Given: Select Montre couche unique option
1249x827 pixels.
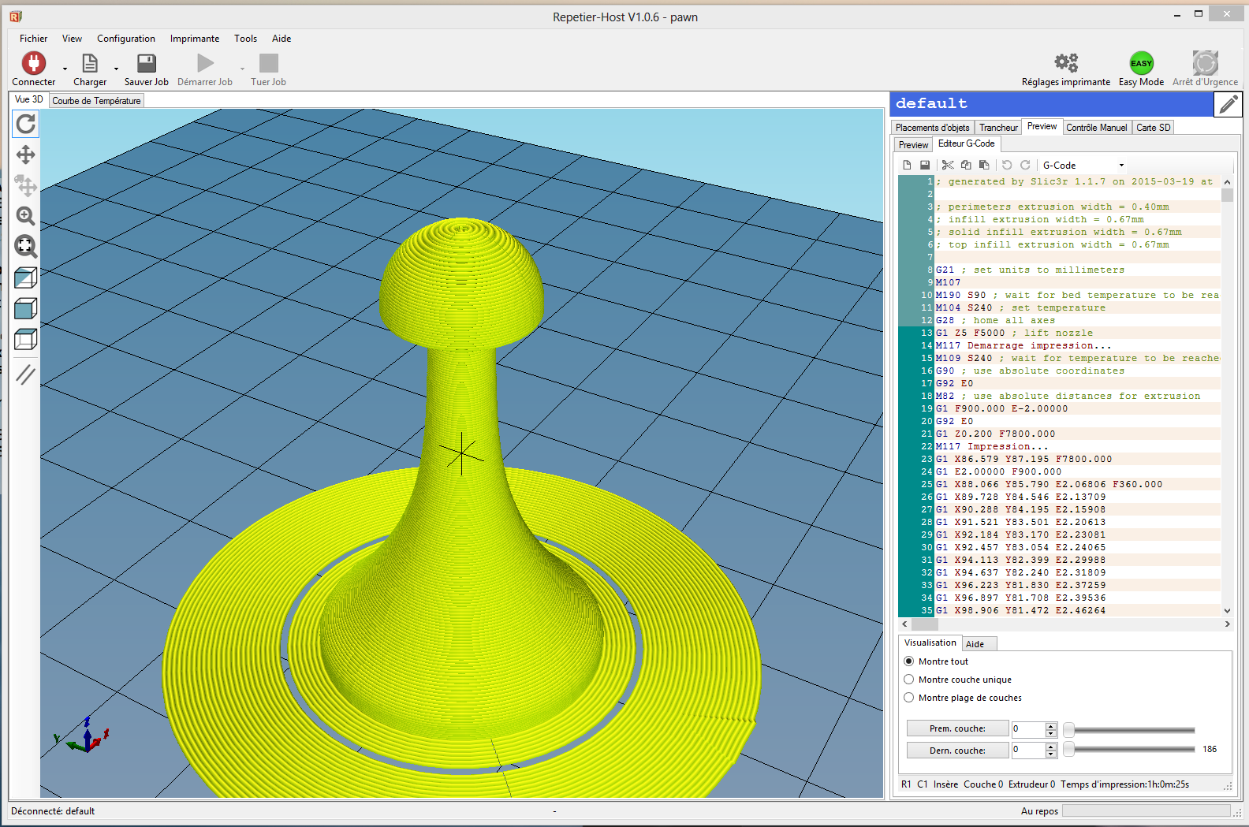Looking at the screenshot, I should coord(908,680).
